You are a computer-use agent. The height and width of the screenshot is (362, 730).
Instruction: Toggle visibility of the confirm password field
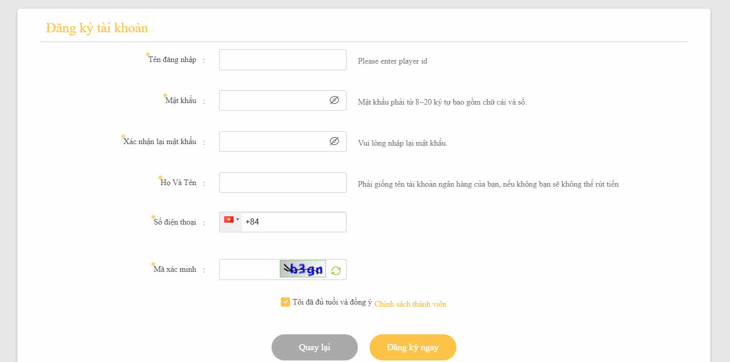pos(334,141)
